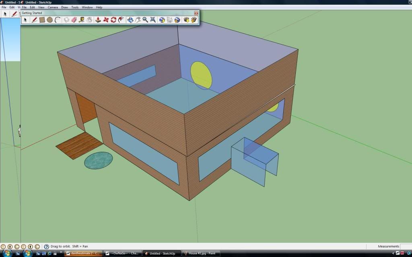
Task: Expand hidden system tray icons arrow
Action: point(393,253)
